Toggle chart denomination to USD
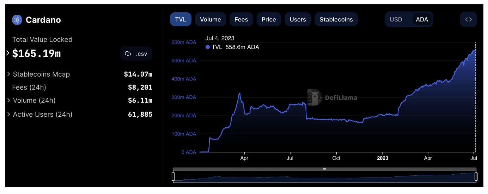The image size is (488, 194). 396,19
